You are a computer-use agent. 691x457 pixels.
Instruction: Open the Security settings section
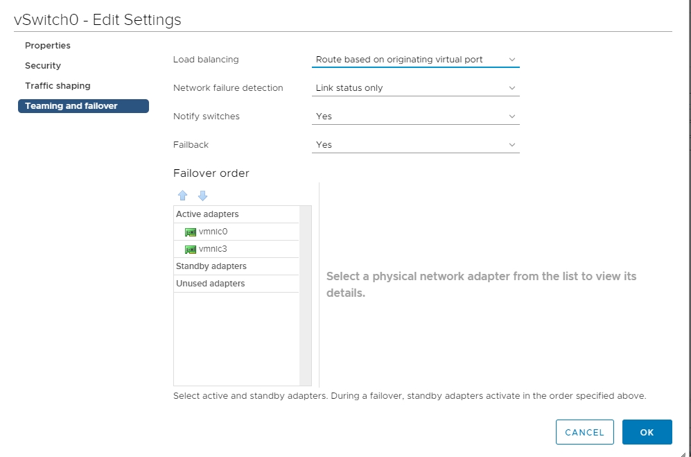(43, 66)
